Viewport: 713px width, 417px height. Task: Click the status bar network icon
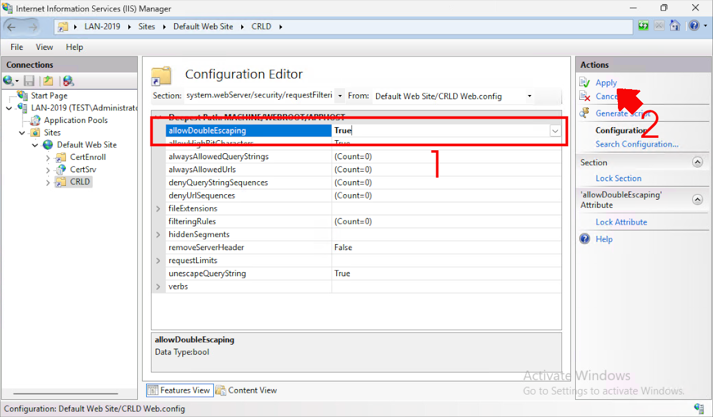tap(699, 408)
